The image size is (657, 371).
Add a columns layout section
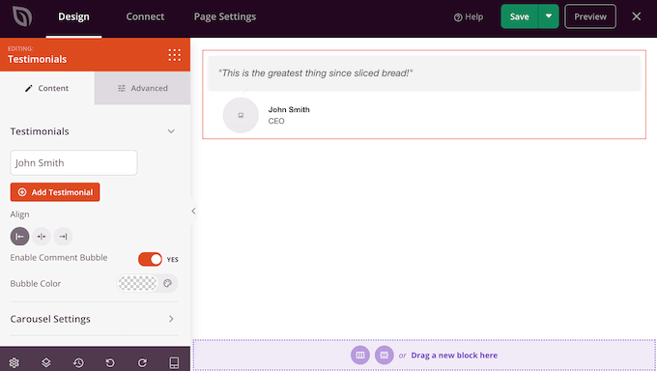[x=360, y=356]
